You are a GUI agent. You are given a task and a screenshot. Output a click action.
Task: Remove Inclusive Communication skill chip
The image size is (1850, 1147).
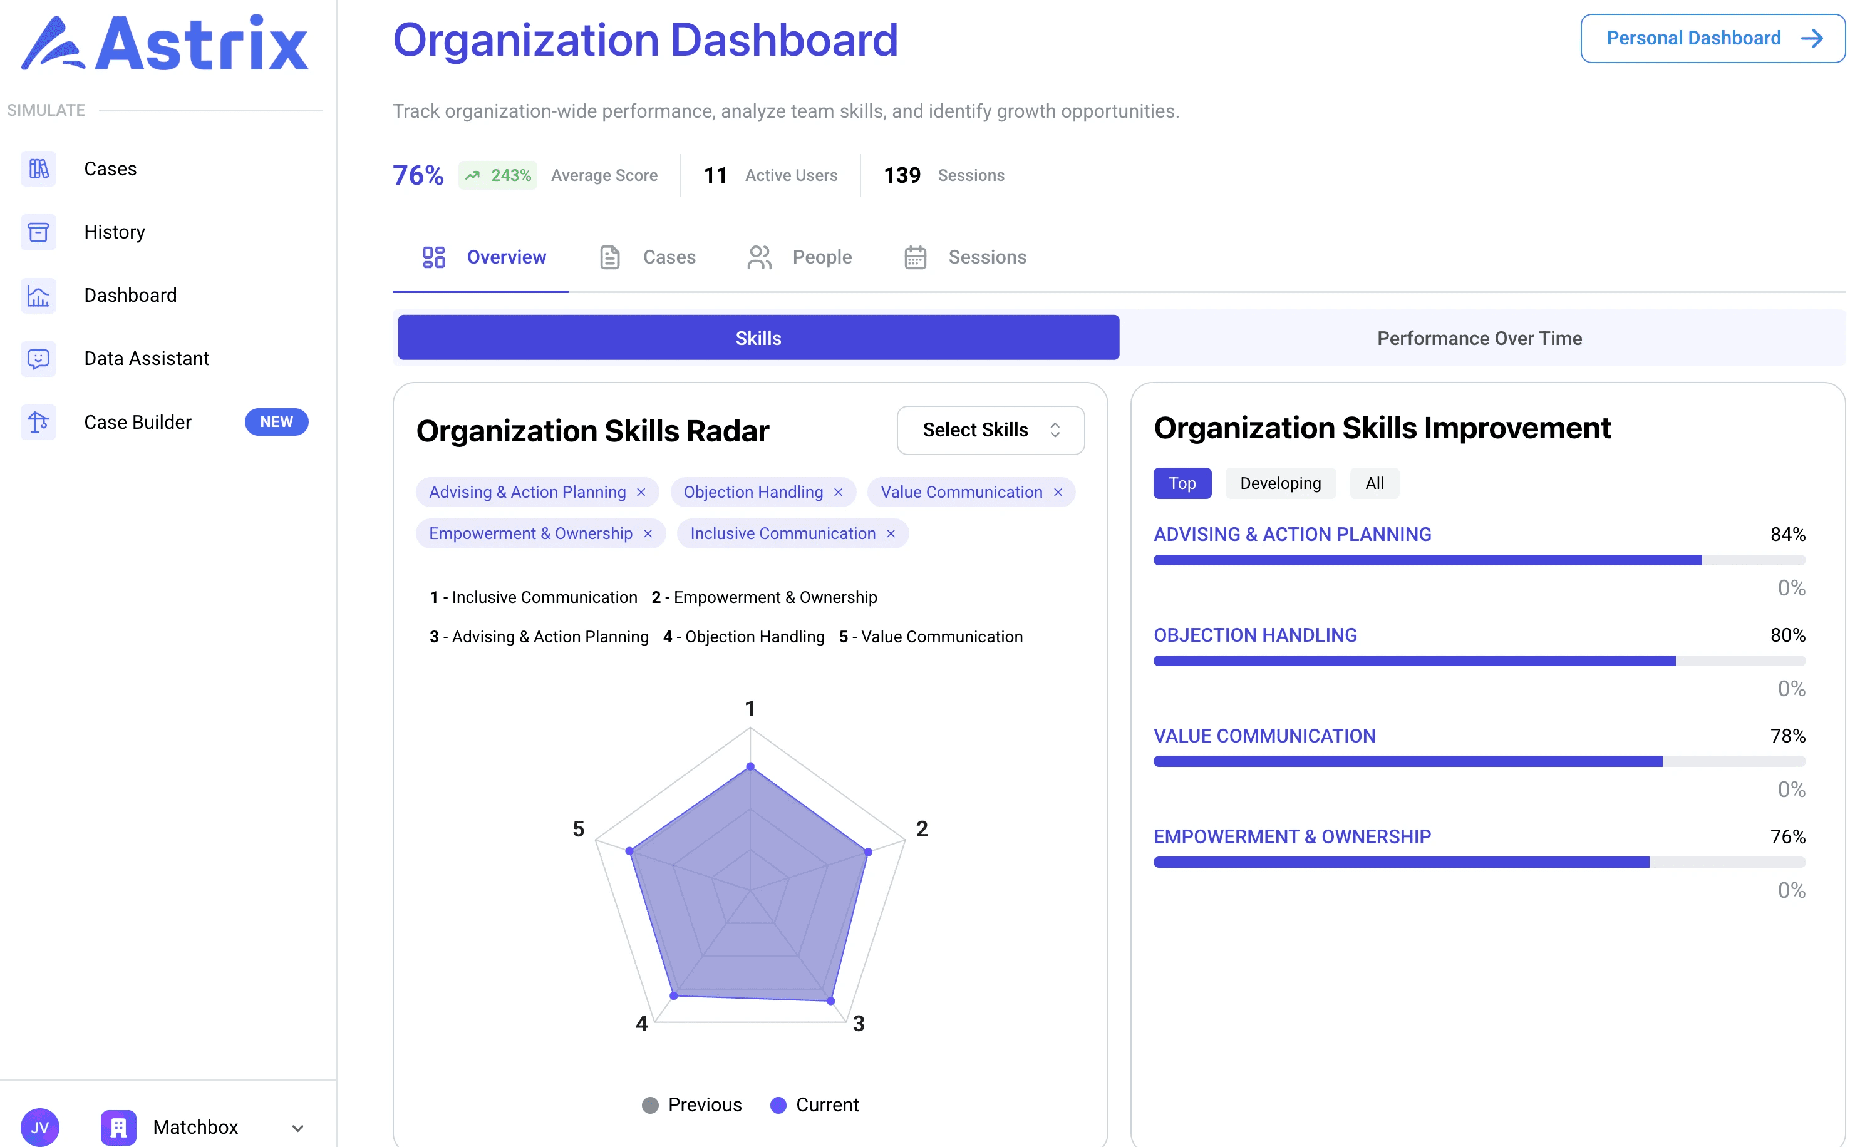tap(891, 534)
